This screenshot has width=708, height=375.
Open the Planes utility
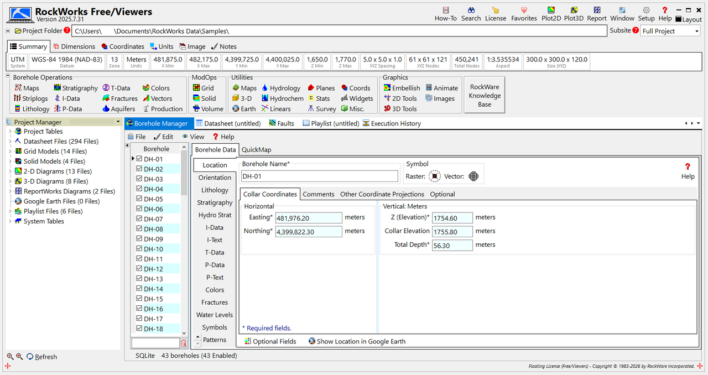click(x=321, y=88)
